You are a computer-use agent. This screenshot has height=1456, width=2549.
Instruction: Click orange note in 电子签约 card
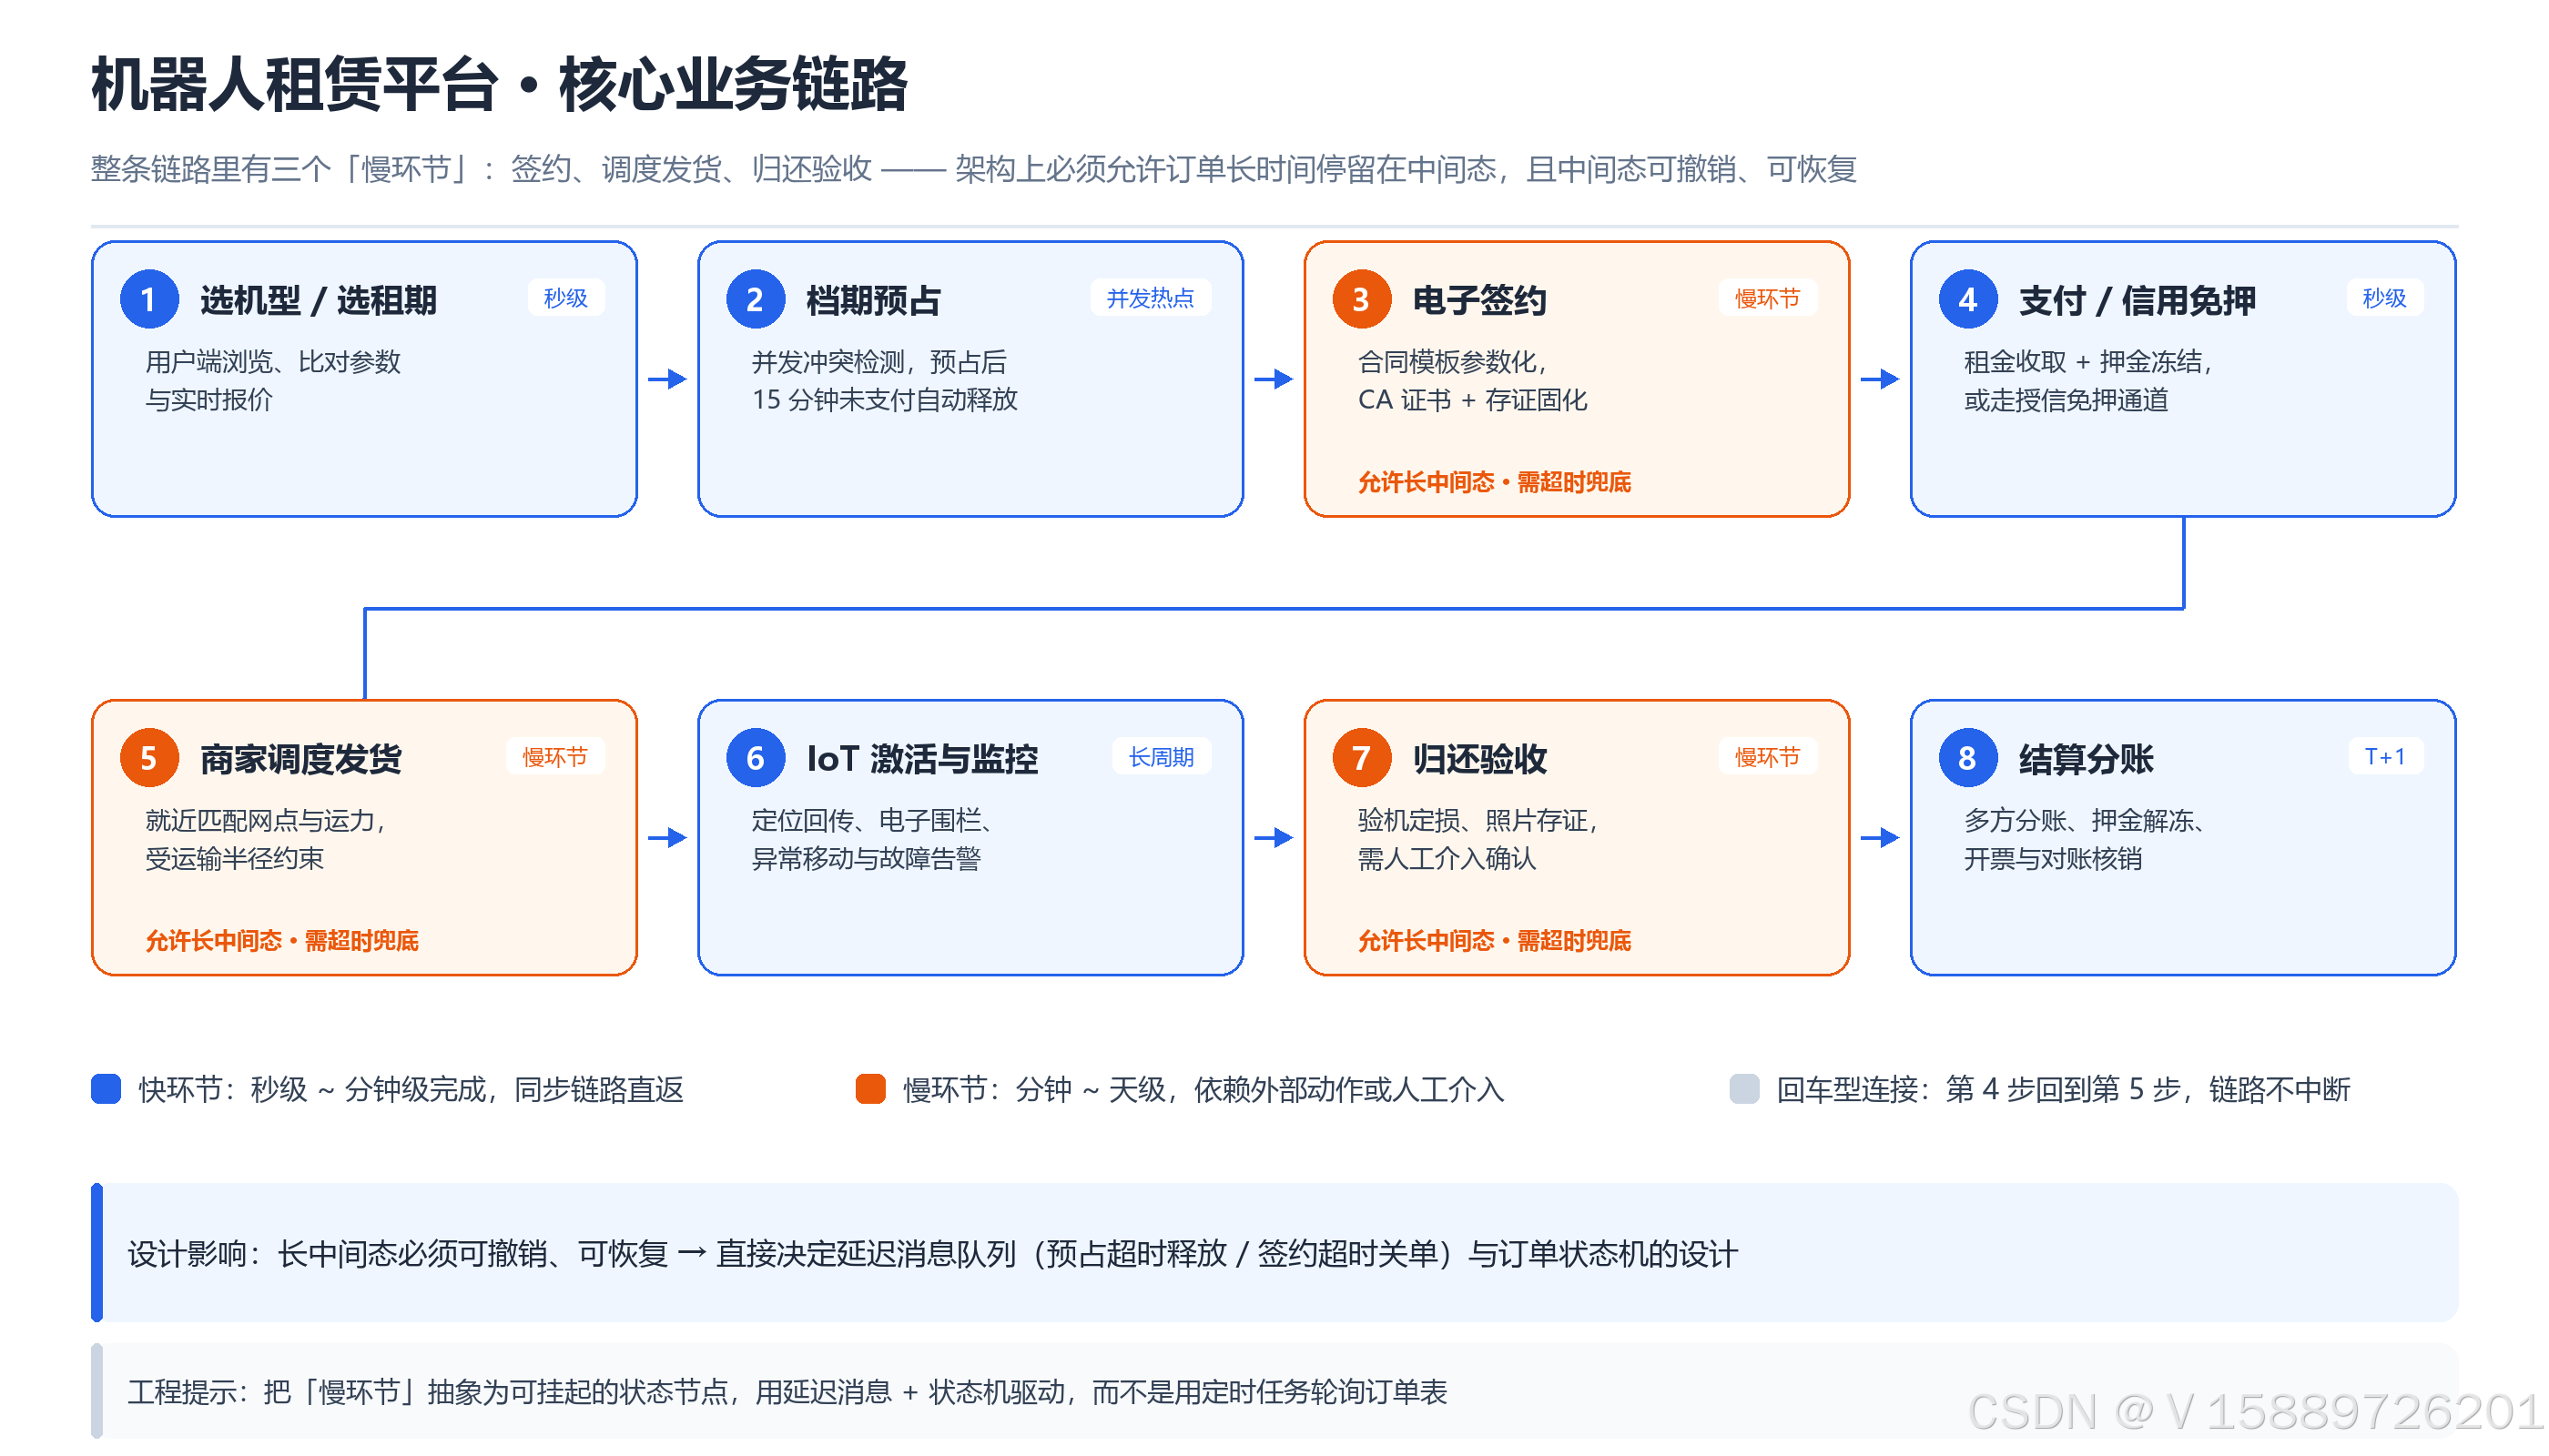coord(1495,483)
